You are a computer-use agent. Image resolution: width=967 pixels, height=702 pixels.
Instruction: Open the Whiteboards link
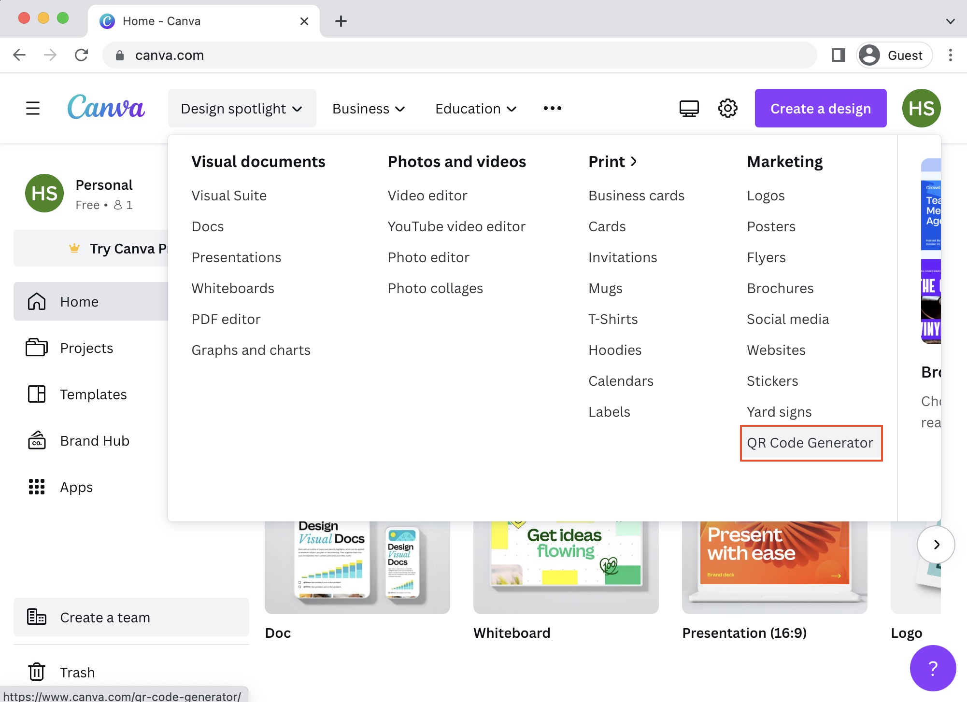click(233, 288)
